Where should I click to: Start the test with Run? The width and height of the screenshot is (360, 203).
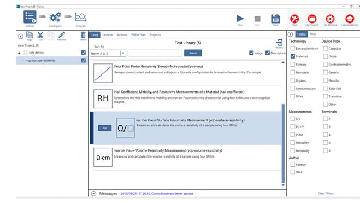[240, 19]
